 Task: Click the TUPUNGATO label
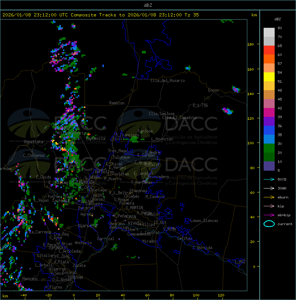[x=58, y=248]
